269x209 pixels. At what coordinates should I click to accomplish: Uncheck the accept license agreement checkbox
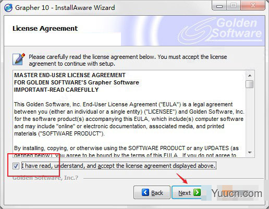[16, 166]
